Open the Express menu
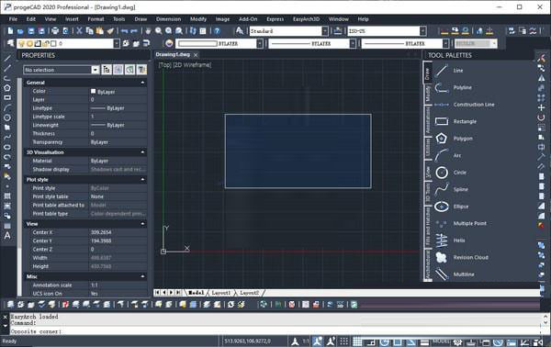Screen dimensions: 551x347 click(x=275, y=19)
